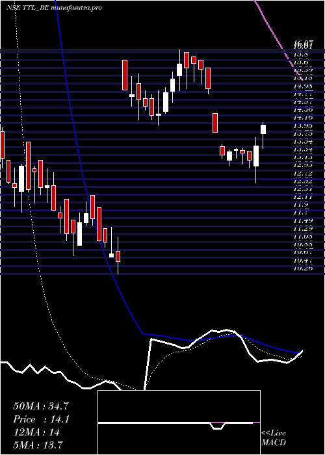Click the 11.9 price axis label
This screenshot has height=455, width=325.
coord(300,205)
